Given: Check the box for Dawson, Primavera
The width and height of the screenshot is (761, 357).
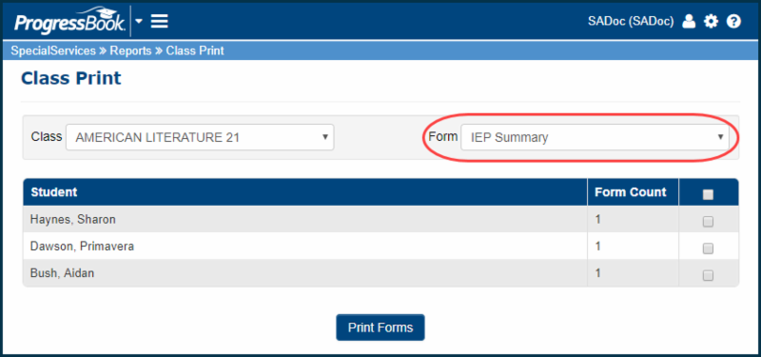Looking at the screenshot, I should click(x=708, y=248).
